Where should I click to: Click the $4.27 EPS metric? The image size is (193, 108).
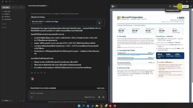click(175, 31)
